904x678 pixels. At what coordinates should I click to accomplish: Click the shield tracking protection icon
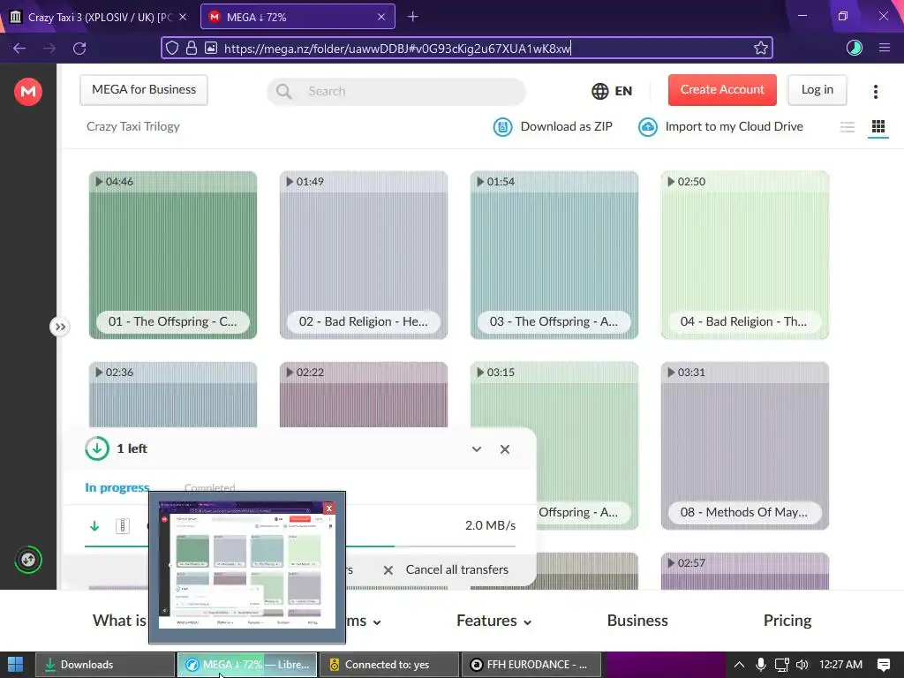coord(172,48)
